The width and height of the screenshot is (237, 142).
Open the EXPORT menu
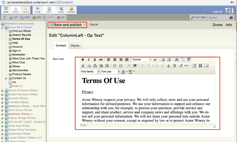71,10
